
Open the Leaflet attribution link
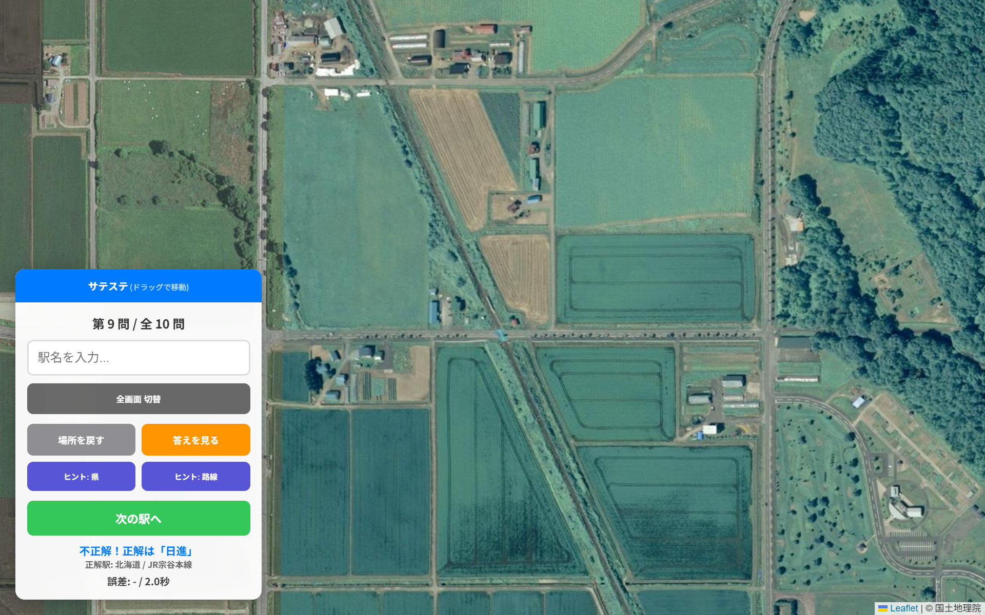tap(904, 608)
